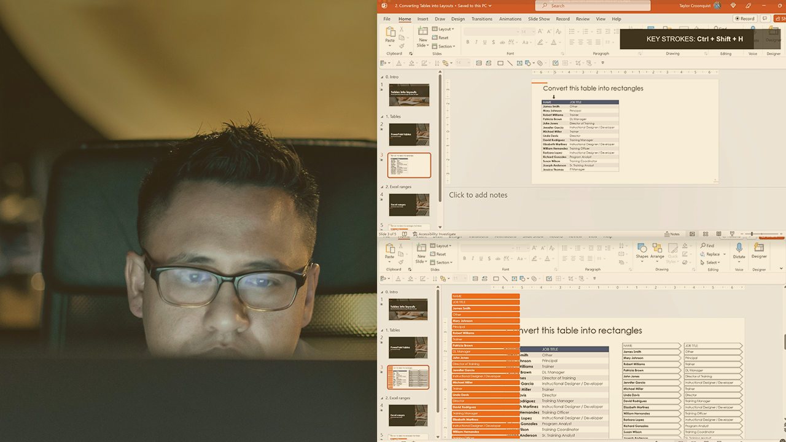Toggle Bold in the upper window ribbon
The image size is (786, 442).
click(467, 42)
